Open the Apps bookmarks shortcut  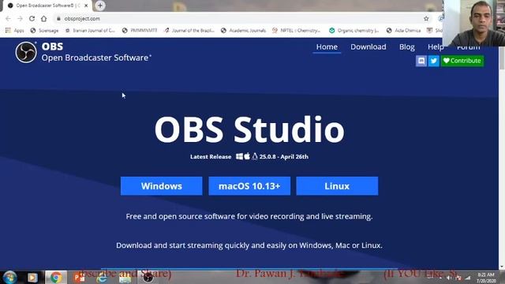click(x=15, y=30)
